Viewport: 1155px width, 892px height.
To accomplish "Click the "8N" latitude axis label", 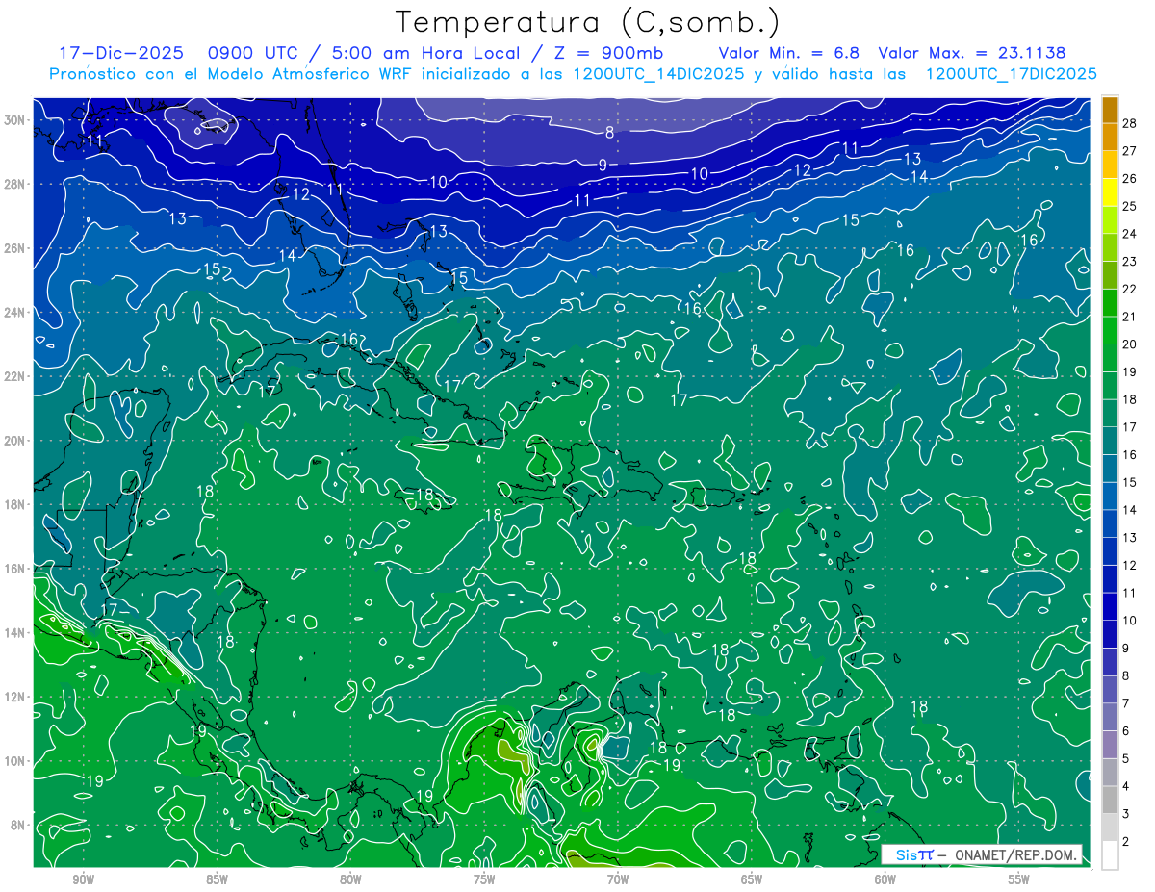I will 18,825.
